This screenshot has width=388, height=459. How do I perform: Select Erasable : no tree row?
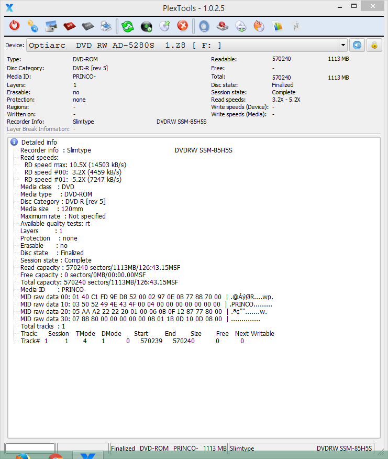coord(44,245)
